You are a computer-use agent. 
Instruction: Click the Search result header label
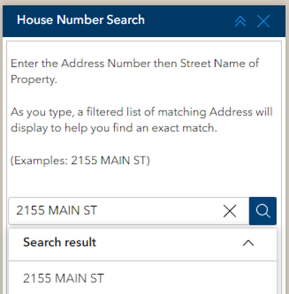[x=59, y=242]
